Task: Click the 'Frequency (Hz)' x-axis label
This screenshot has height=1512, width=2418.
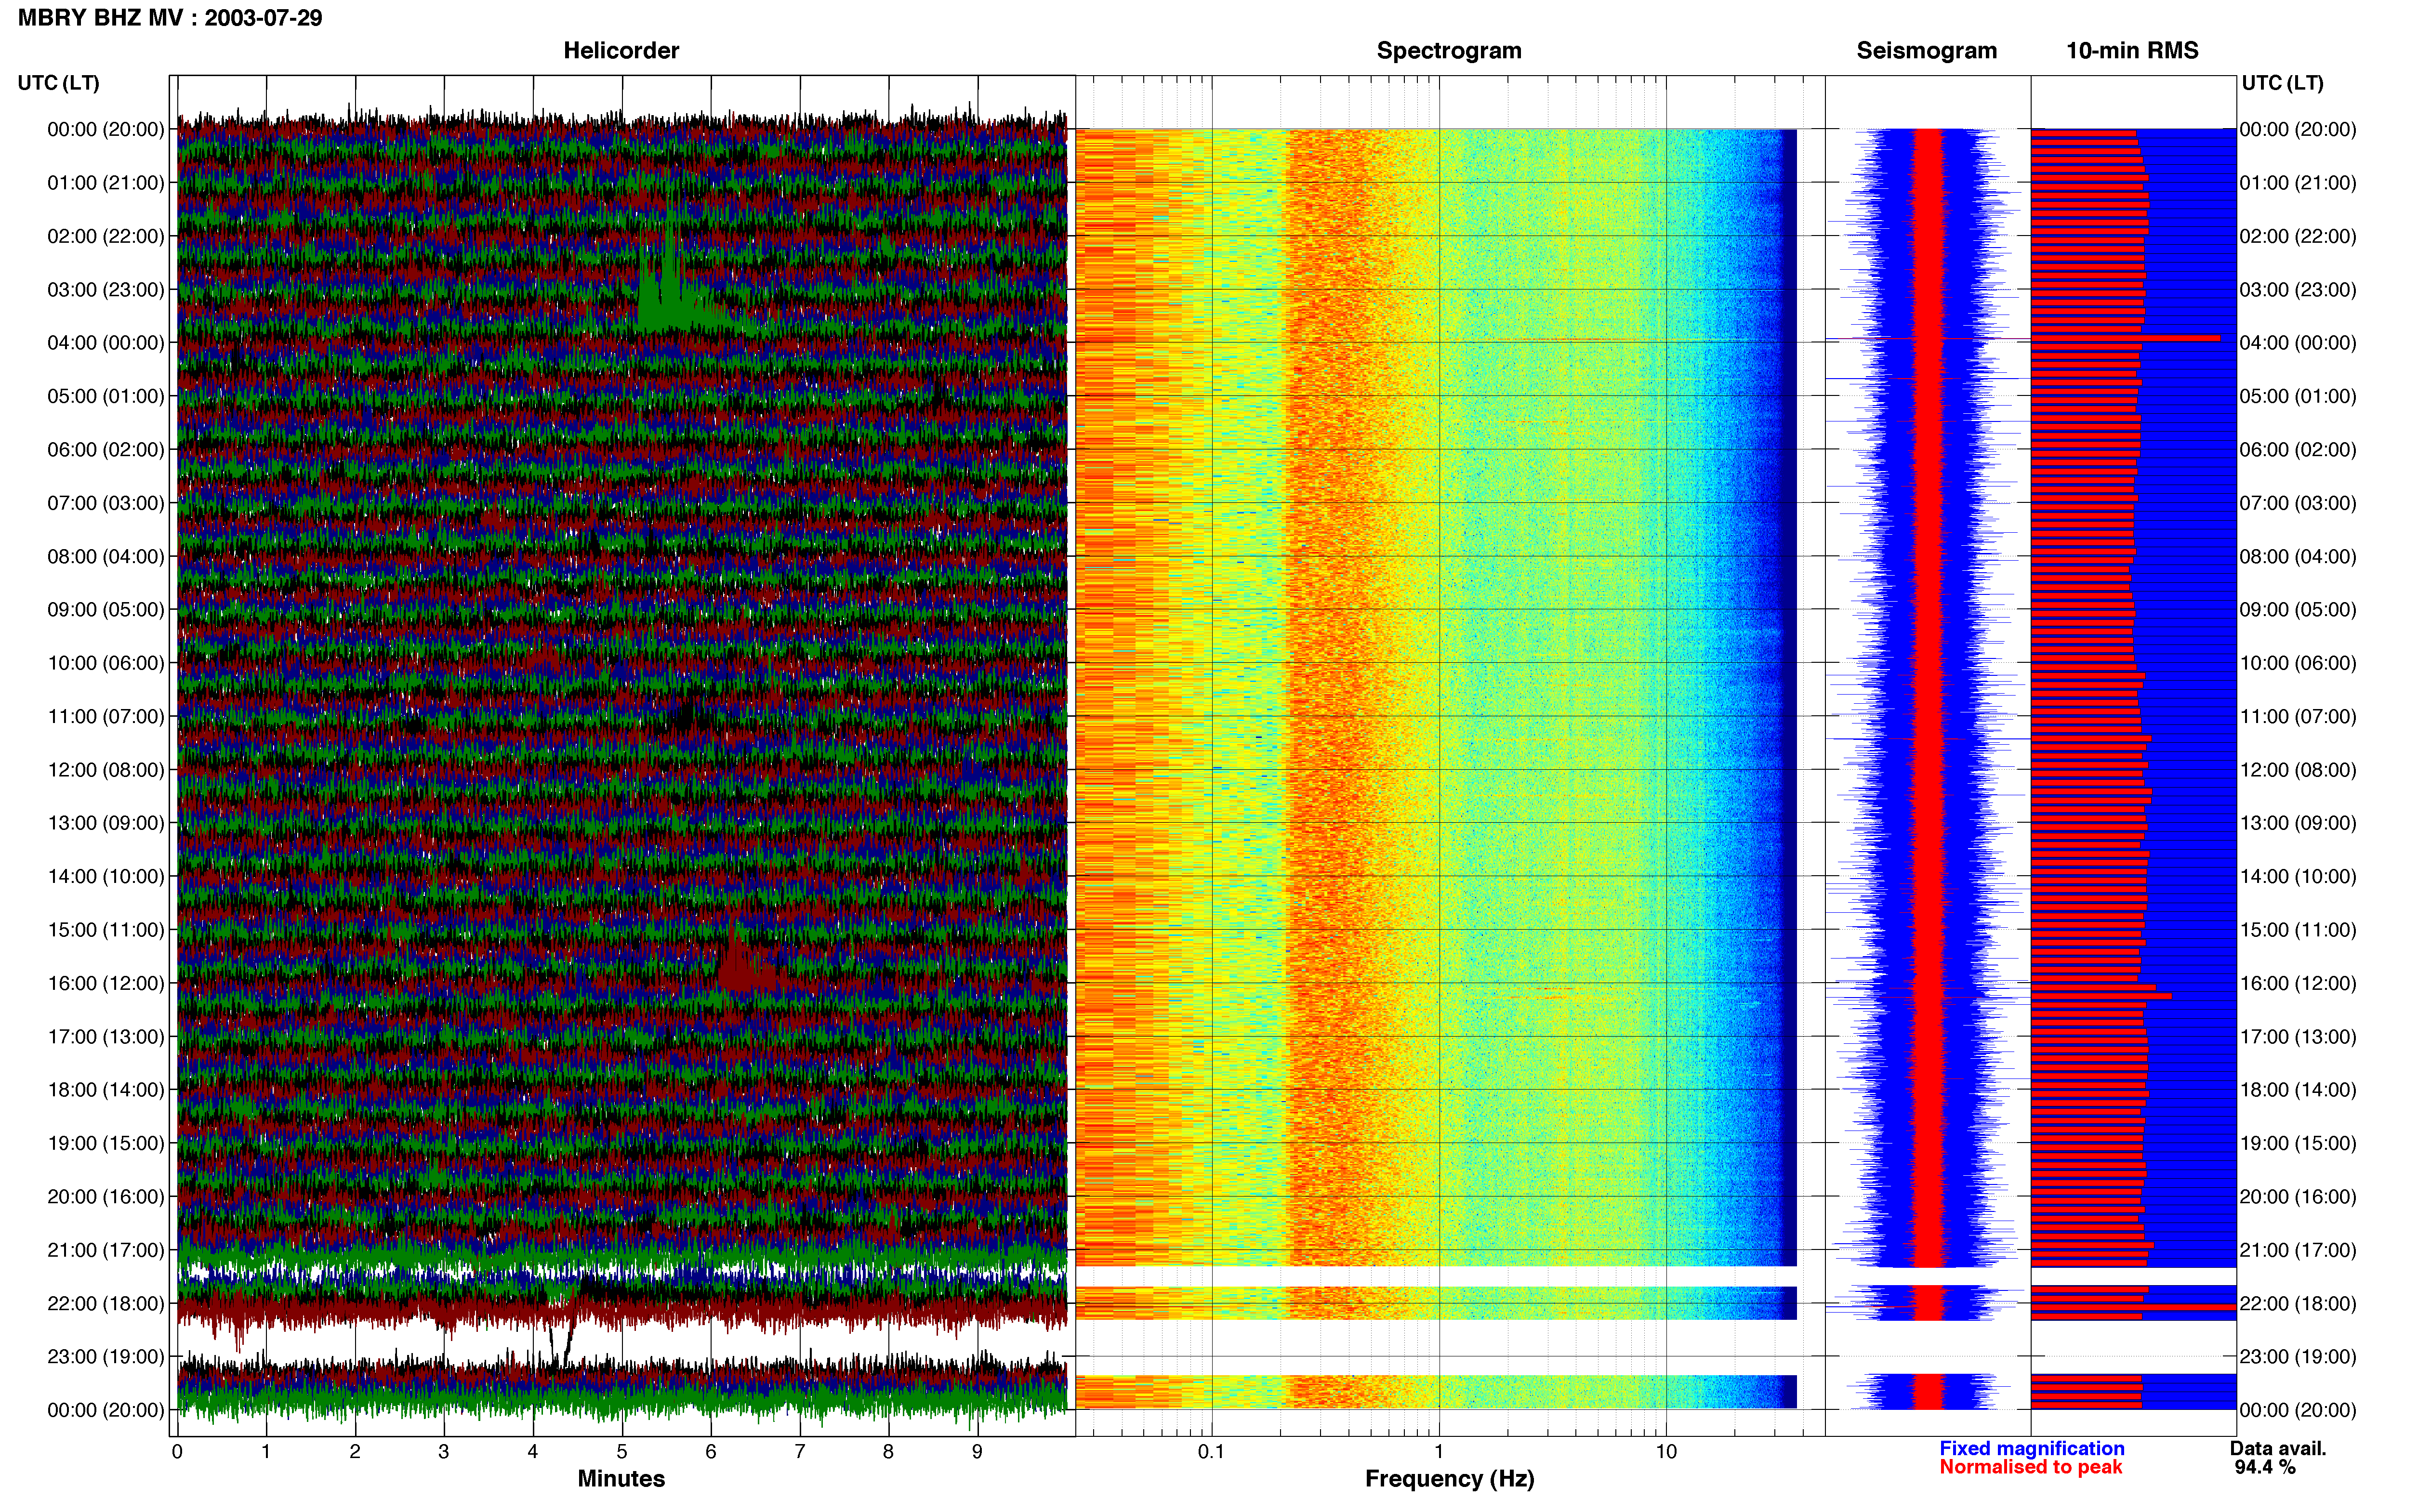Action: tap(1449, 1479)
